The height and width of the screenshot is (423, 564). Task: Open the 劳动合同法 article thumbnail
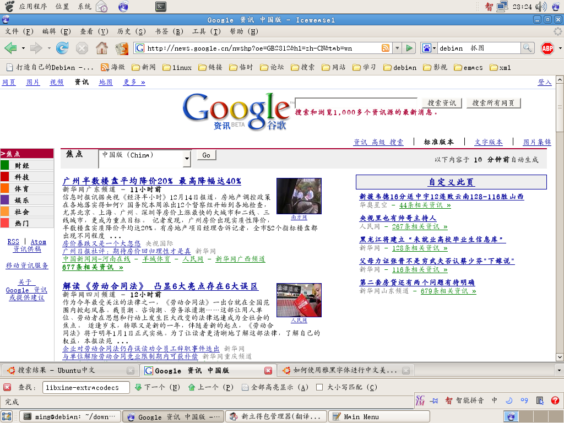(x=299, y=300)
